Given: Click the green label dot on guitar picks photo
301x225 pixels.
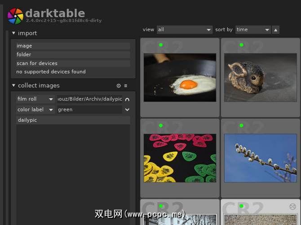Looking at the screenshot, I should pos(161,126).
